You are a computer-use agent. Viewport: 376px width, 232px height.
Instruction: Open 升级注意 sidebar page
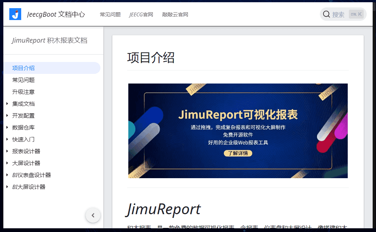(23, 92)
